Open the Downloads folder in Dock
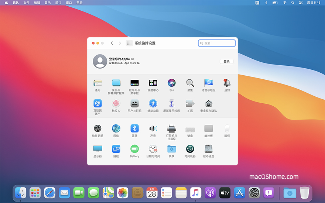This screenshot has width=325, height=203. (x=290, y=193)
